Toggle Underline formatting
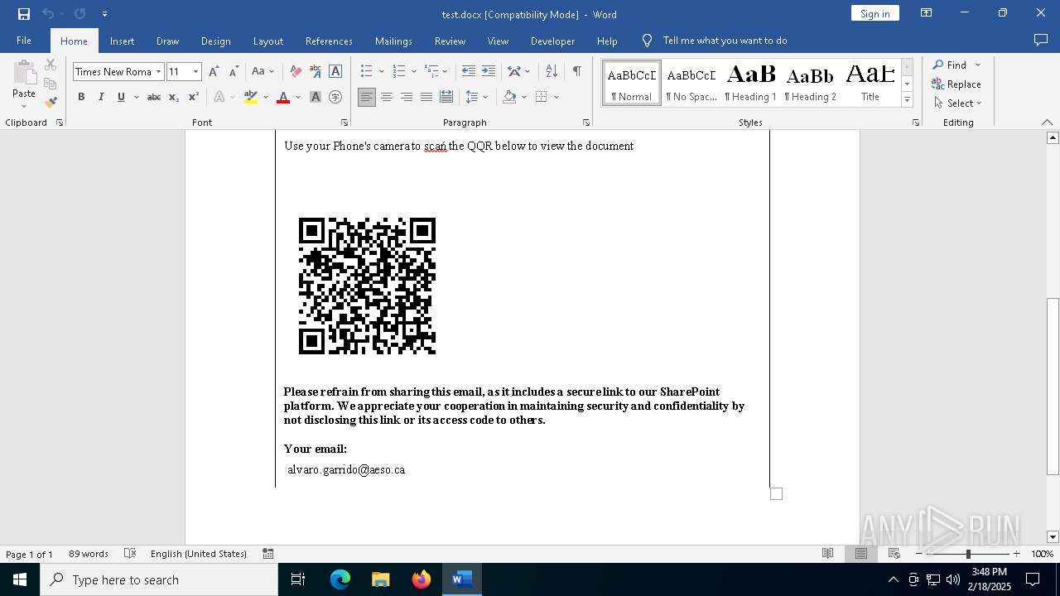1060x596 pixels. 121,97
